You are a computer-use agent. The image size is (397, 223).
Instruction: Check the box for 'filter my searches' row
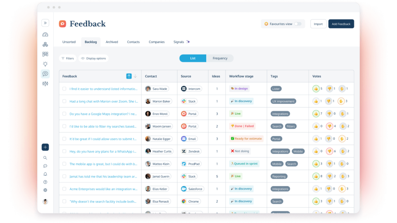pyautogui.click(x=64, y=126)
